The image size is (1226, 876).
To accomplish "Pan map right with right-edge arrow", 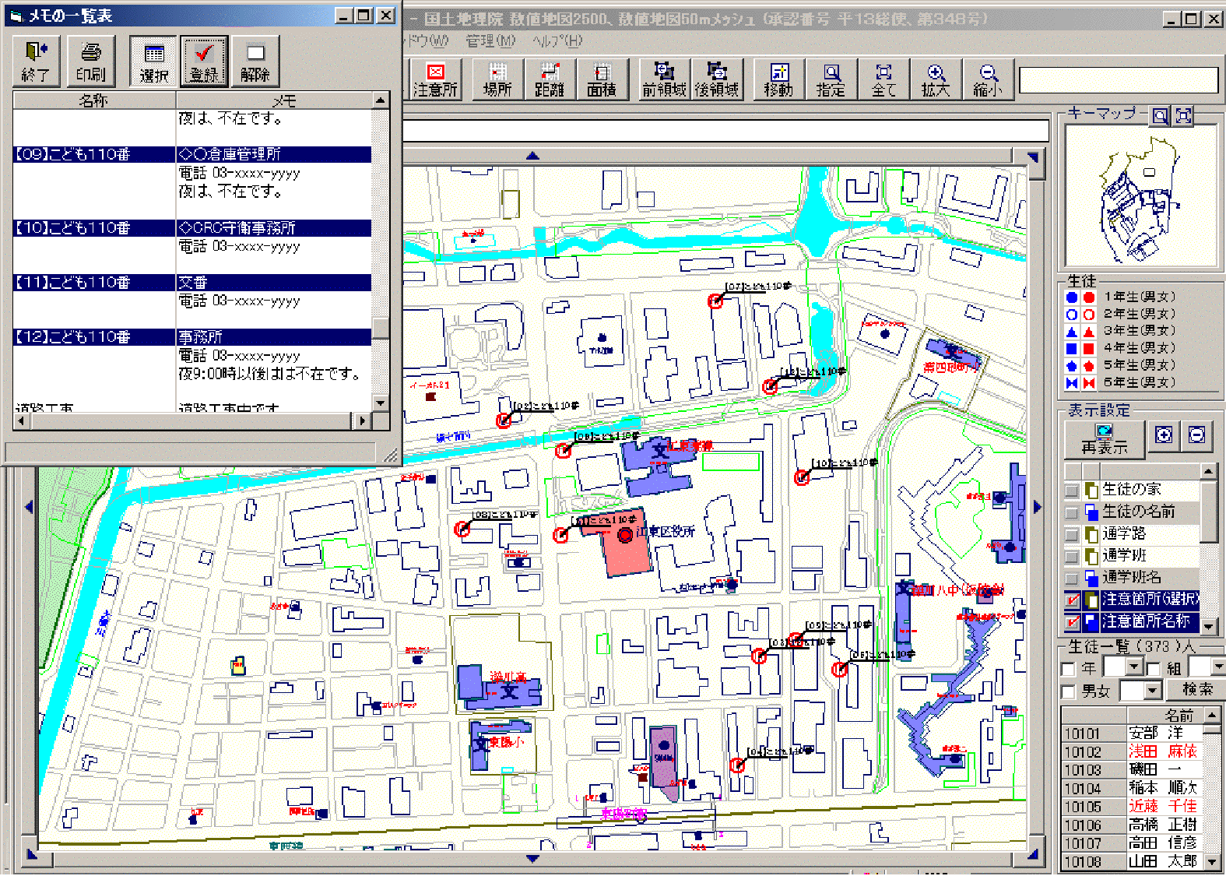I will click(1037, 507).
